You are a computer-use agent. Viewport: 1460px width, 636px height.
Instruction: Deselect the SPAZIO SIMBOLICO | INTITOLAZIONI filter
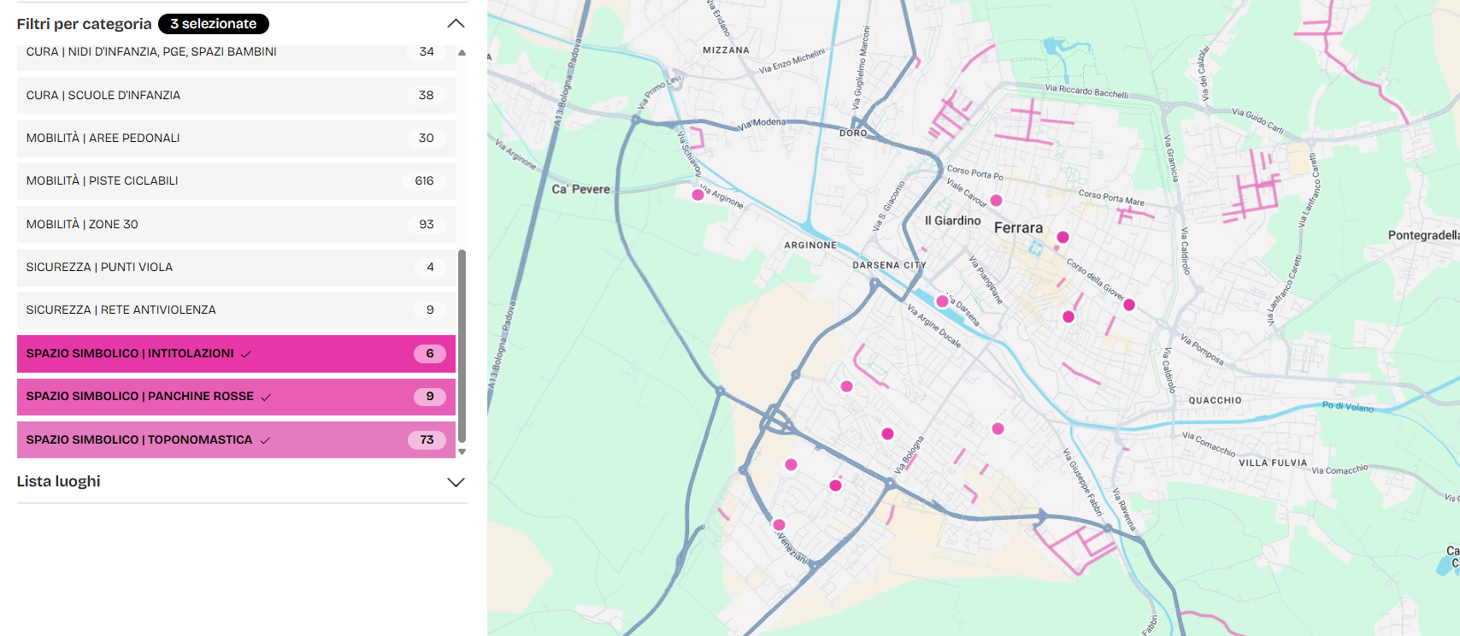click(x=236, y=353)
